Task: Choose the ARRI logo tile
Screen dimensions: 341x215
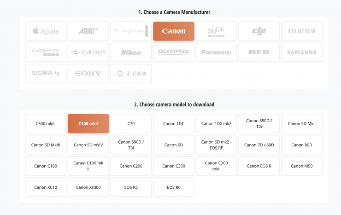Action: [88, 31]
